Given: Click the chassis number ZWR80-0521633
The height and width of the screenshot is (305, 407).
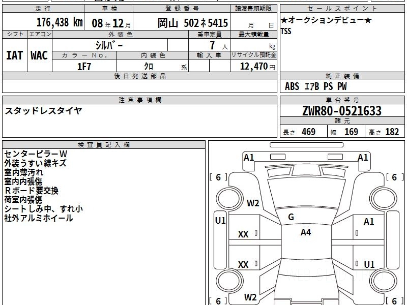Looking at the screenshot, I should tap(342, 111).
